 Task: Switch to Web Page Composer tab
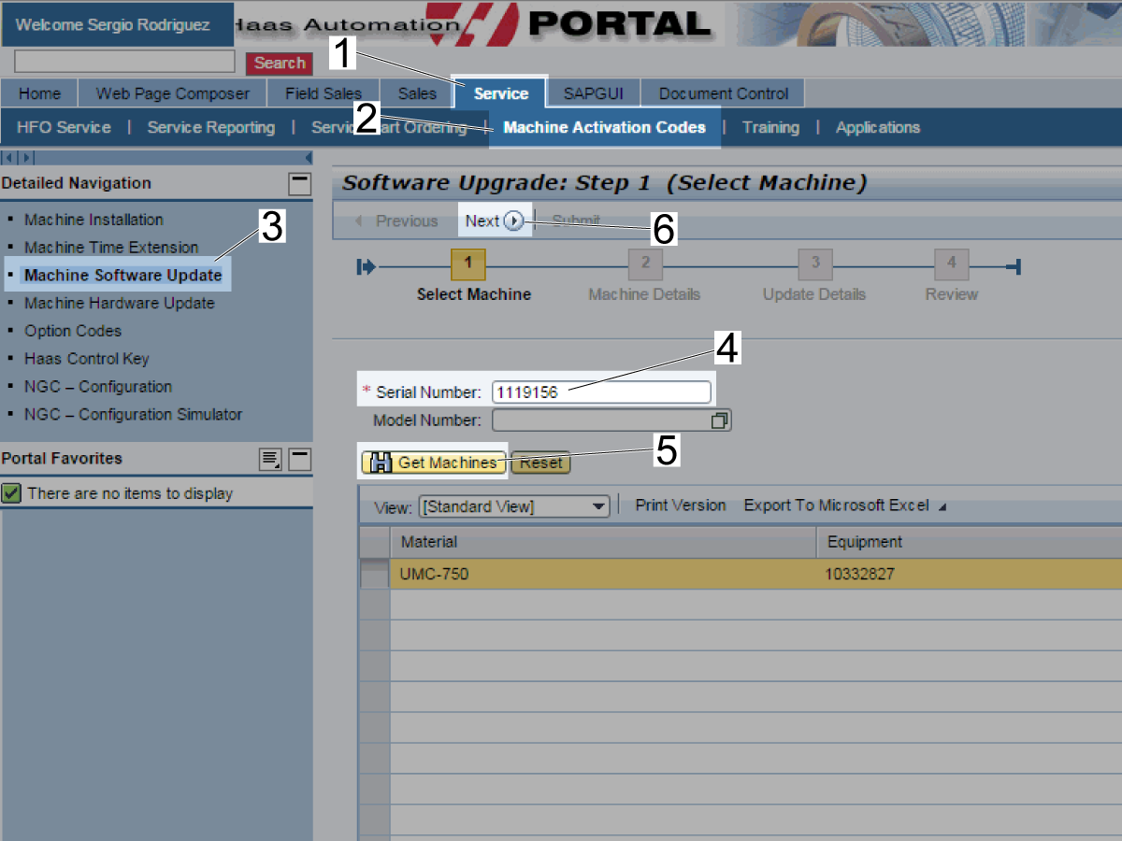(x=173, y=93)
